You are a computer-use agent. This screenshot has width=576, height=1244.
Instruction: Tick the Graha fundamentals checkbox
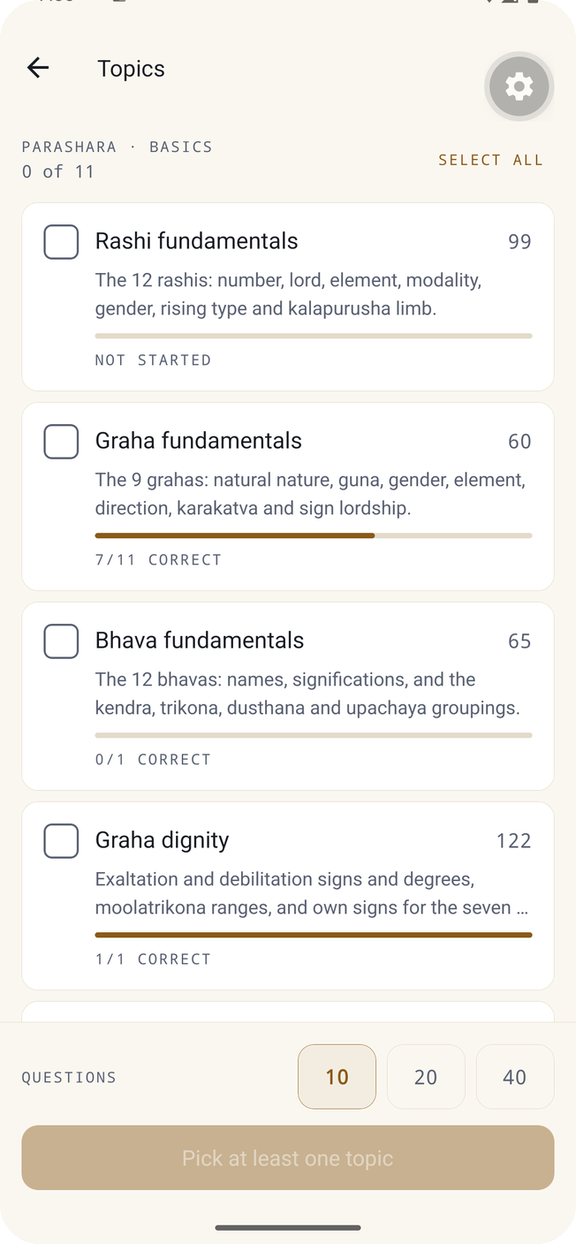(x=61, y=442)
